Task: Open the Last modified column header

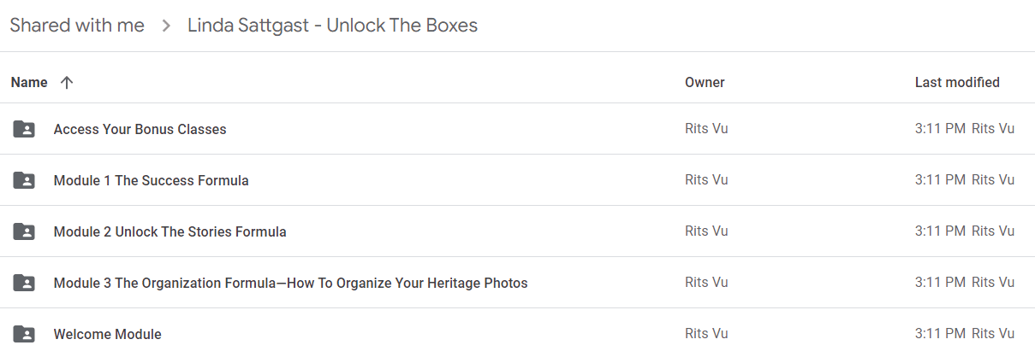Action: click(x=957, y=83)
